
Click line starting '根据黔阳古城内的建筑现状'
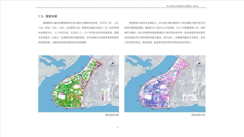[x=81, y=23]
